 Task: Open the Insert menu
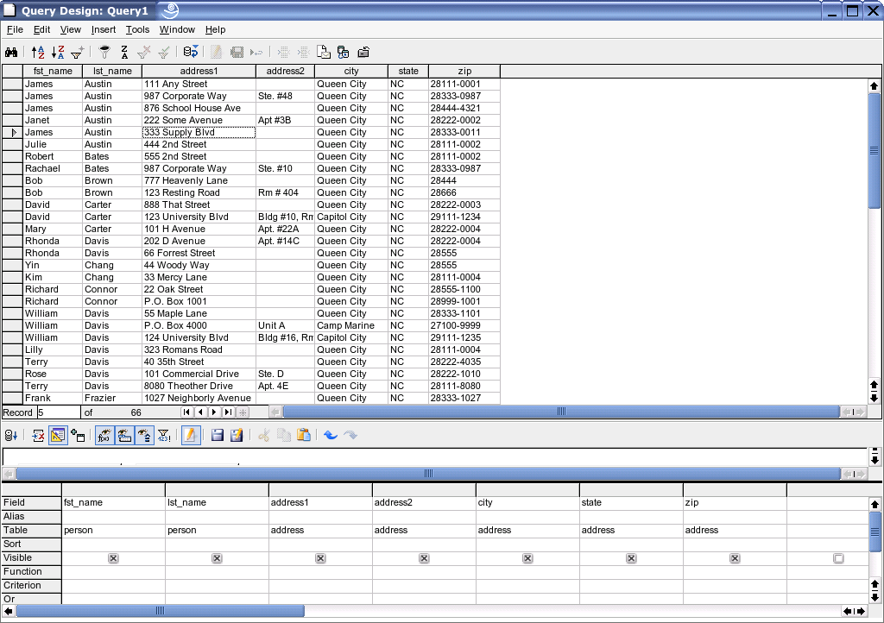tap(104, 29)
